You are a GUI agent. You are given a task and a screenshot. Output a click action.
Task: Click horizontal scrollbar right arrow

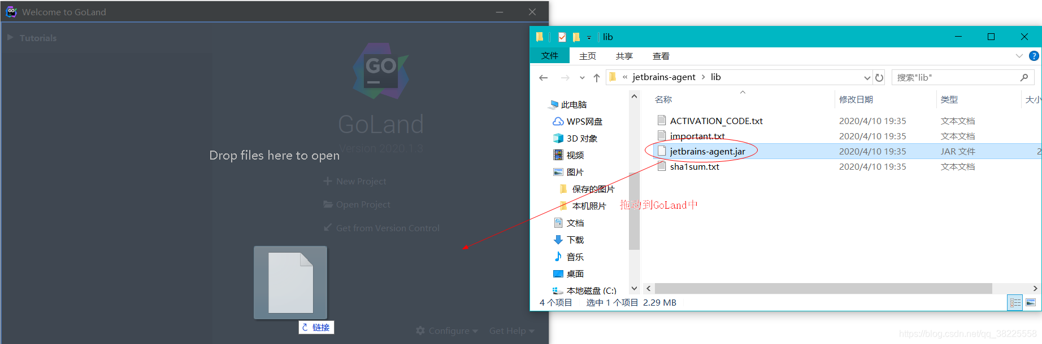(1035, 288)
